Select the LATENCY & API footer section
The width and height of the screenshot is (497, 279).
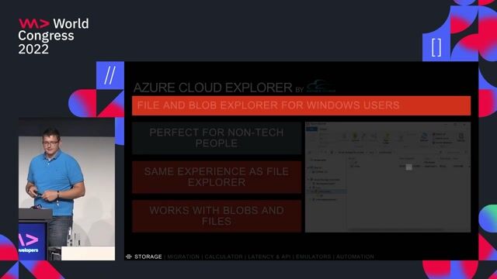tap(269, 257)
